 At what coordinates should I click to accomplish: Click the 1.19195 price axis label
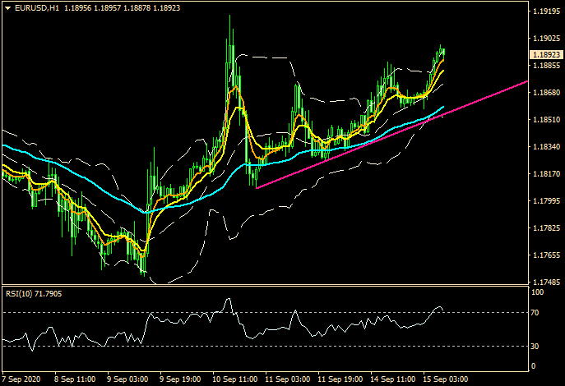coord(546,12)
